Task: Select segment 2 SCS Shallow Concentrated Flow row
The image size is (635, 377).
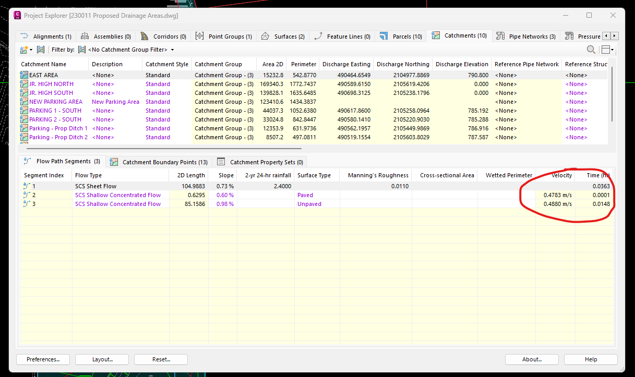Action: (120, 194)
